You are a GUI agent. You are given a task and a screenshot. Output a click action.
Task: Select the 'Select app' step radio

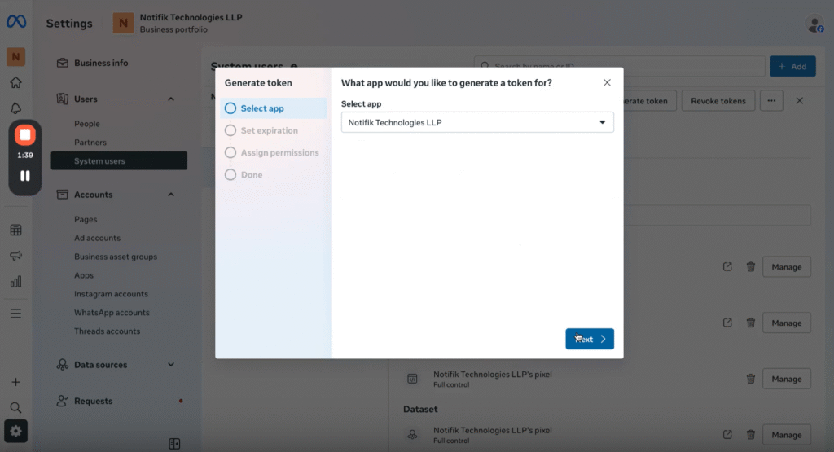(x=230, y=108)
